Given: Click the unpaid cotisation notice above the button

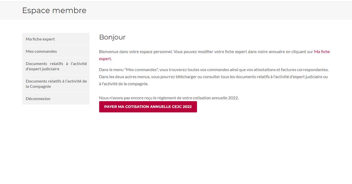Looking at the screenshot, I should (169, 98).
